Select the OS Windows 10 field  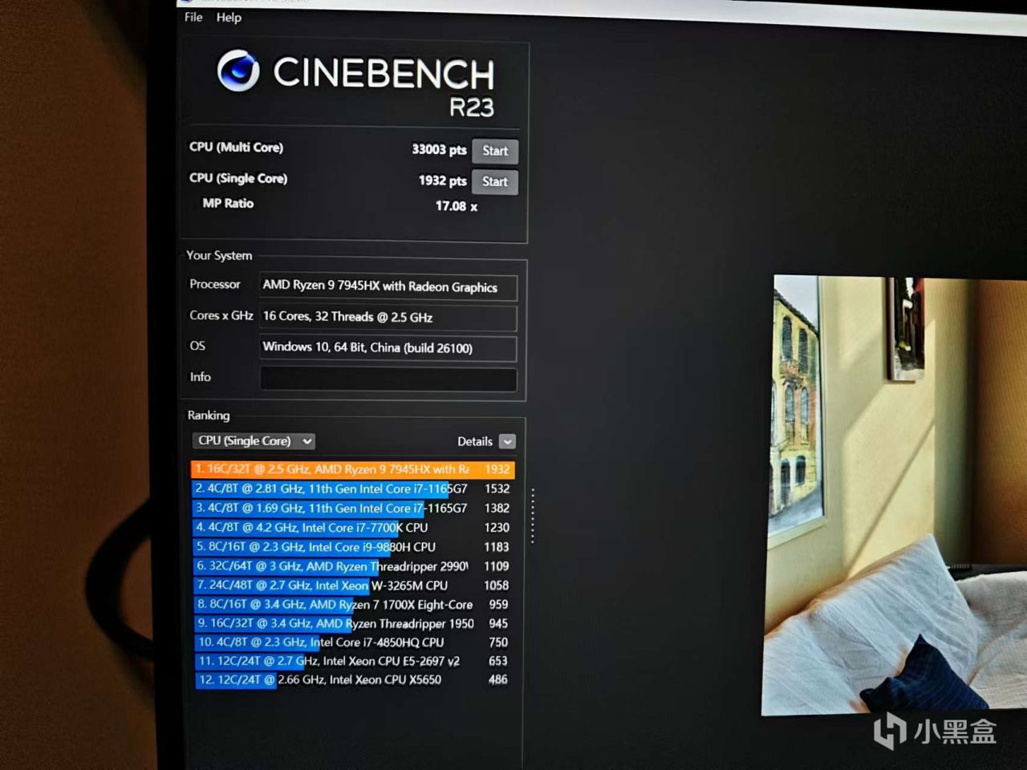(388, 348)
